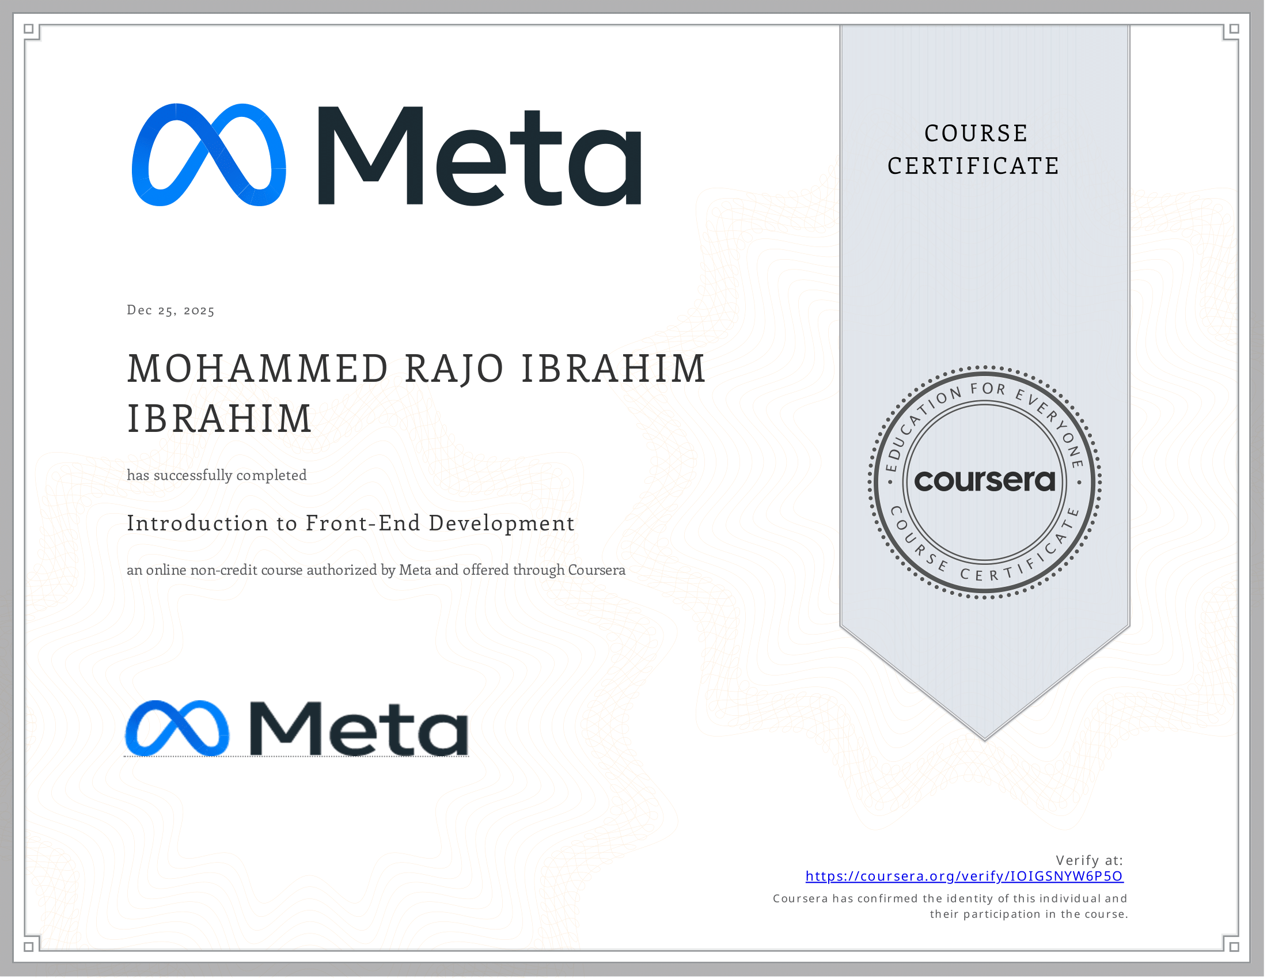
Task: Click the small Meta infinity icon at bottom
Action: point(177,728)
